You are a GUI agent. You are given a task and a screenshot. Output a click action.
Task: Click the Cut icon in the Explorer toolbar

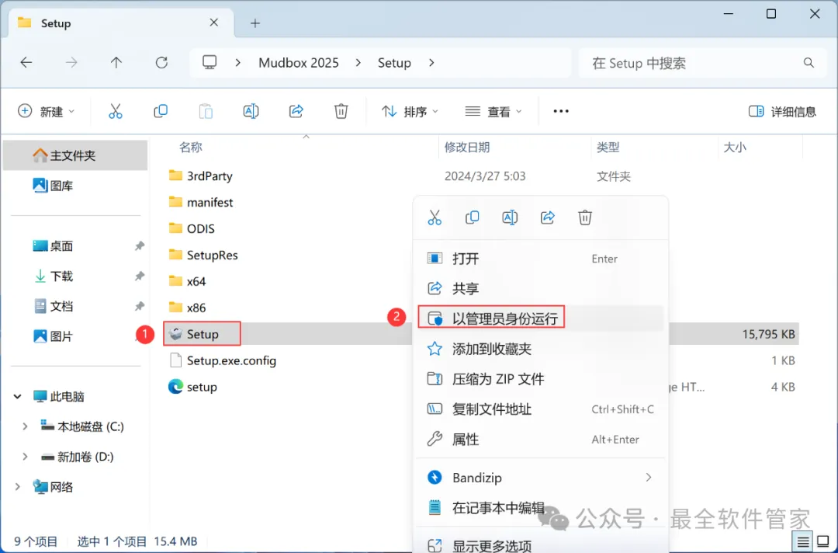[x=116, y=111]
